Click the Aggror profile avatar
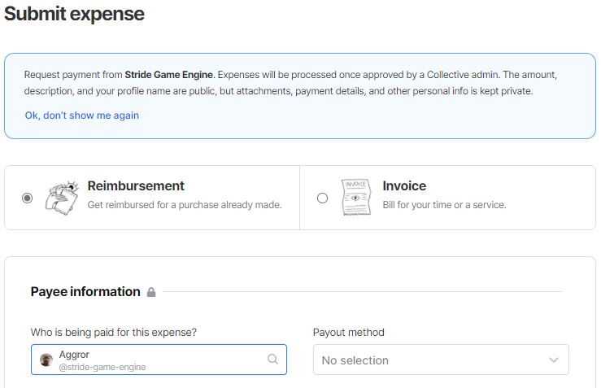Image resolution: width=601 pixels, height=388 pixels. tap(46, 360)
